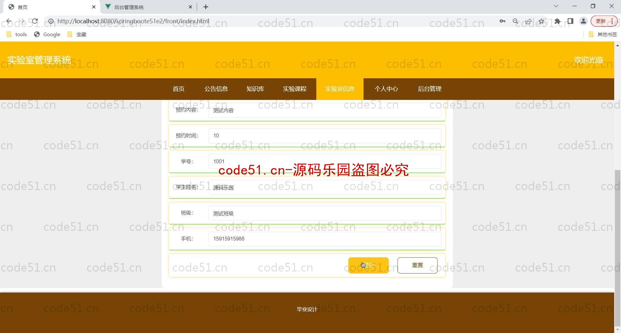Open the saved passwords key icon
The image size is (621, 333).
point(502,21)
